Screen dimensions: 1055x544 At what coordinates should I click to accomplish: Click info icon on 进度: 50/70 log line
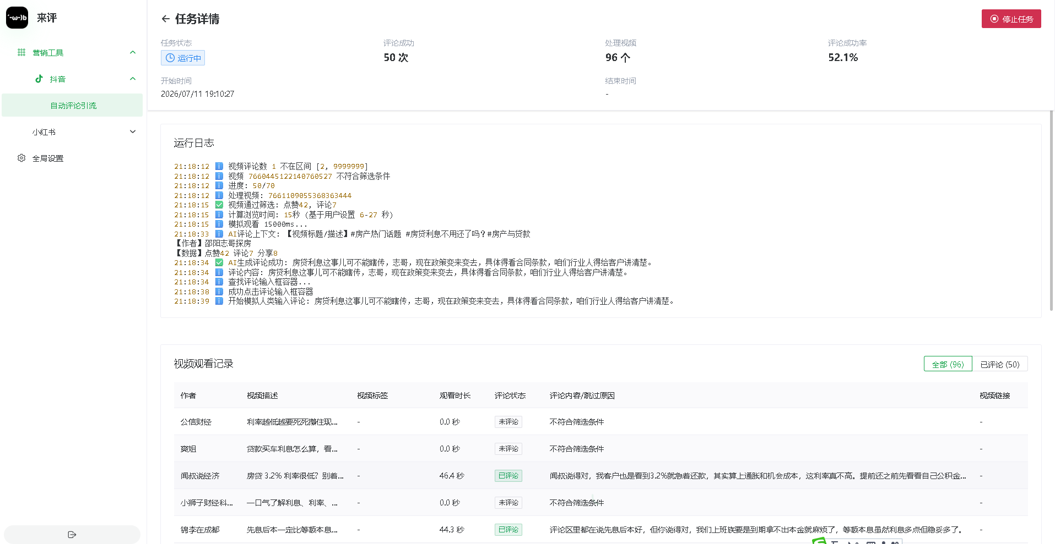click(x=219, y=186)
